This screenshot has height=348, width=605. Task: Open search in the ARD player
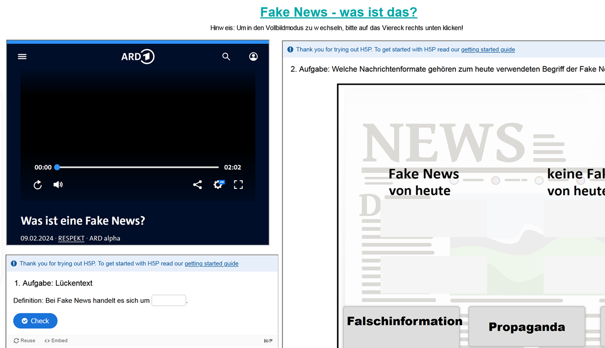[226, 56]
